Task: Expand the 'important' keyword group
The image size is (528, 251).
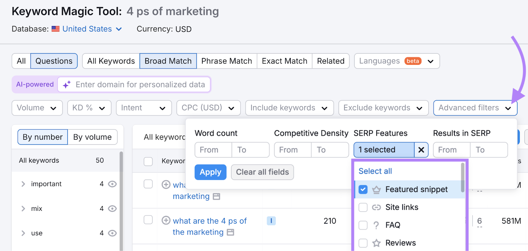Action: point(23,184)
